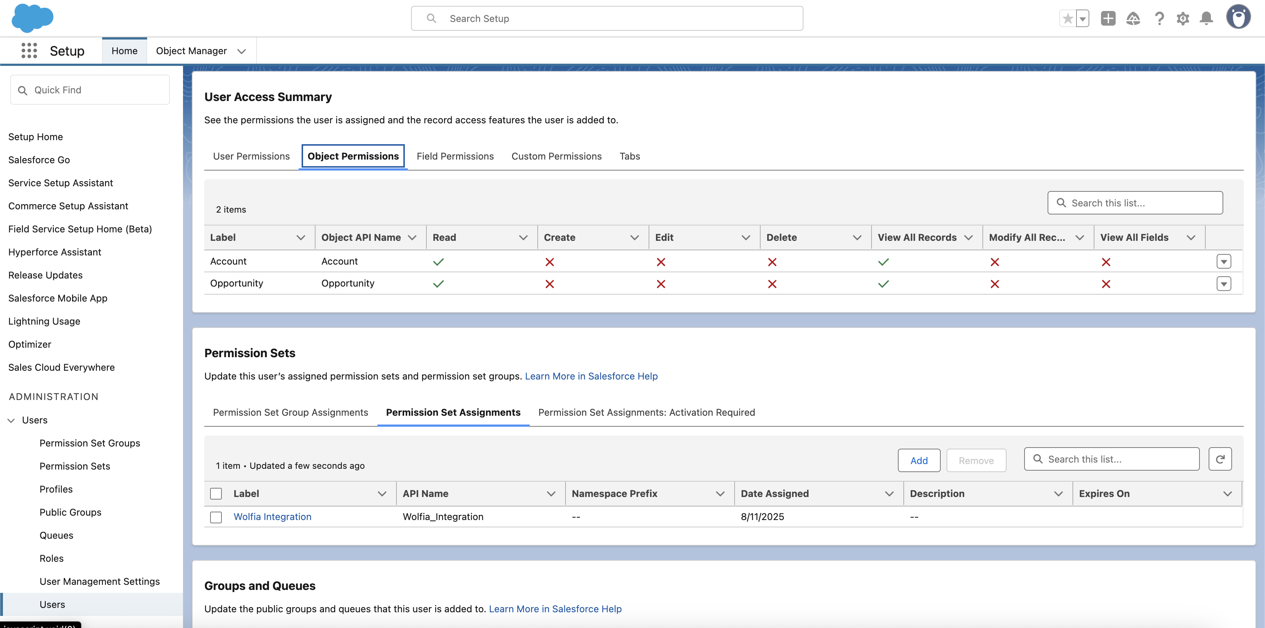Open the Opportunity row actions dropdown

pyautogui.click(x=1224, y=283)
